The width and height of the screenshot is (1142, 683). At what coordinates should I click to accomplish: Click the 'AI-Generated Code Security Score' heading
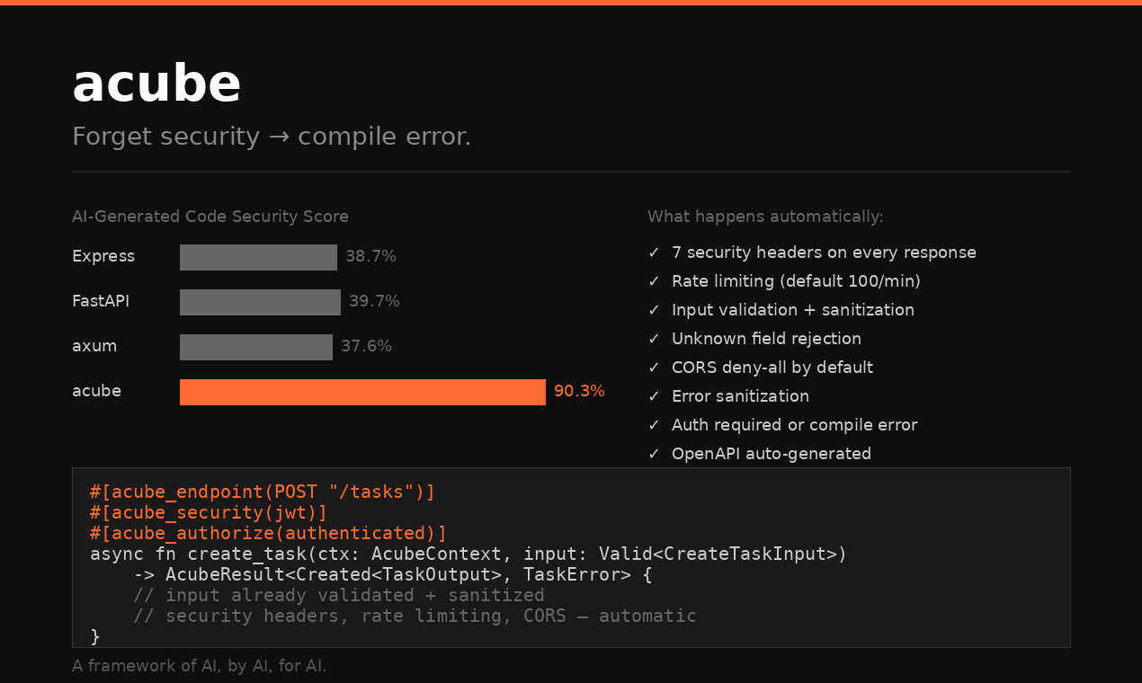tap(210, 217)
